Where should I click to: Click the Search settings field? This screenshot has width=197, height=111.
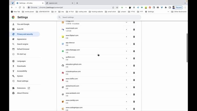click(99, 17)
